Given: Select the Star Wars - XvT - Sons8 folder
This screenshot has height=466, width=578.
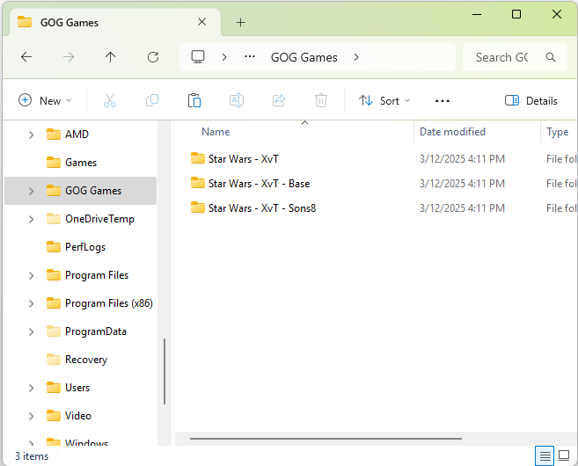Looking at the screenshot, I should click(x=261, y=208).
